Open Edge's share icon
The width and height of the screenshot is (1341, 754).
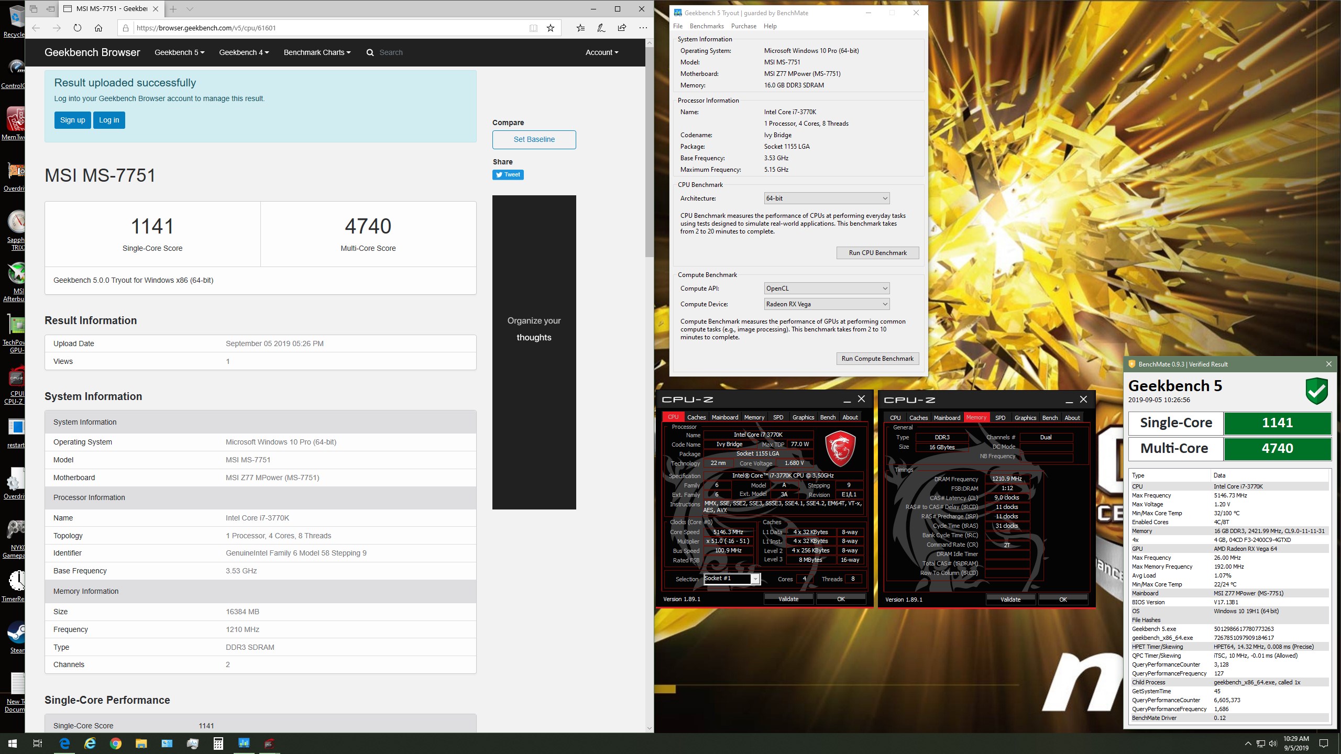tap(622, 28)
